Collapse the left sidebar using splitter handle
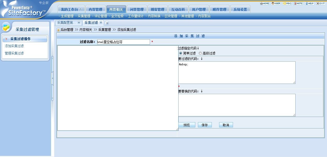This screenshot has width=327, height=157. tap(52, 78)
